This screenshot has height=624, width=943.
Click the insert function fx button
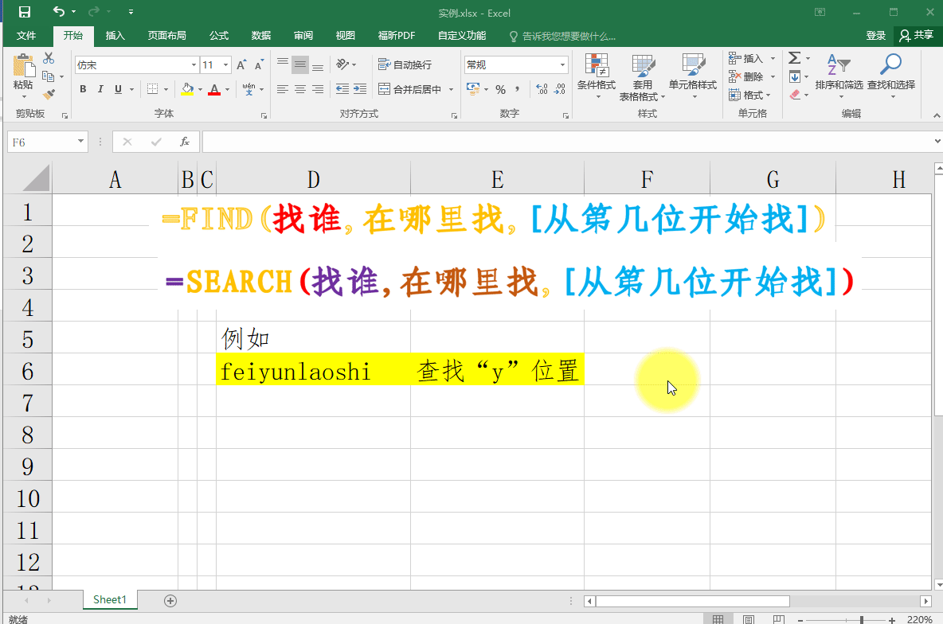click(x=185, y=142)
